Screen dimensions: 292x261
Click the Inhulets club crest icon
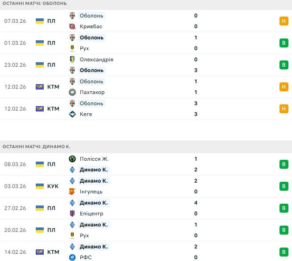tap(72, 192)
